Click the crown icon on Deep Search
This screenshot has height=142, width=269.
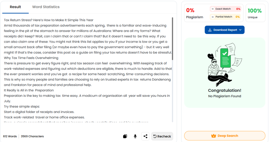click(214, 136)
